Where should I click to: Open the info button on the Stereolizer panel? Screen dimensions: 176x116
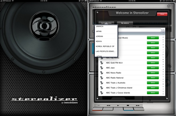[x=169, y=6]
